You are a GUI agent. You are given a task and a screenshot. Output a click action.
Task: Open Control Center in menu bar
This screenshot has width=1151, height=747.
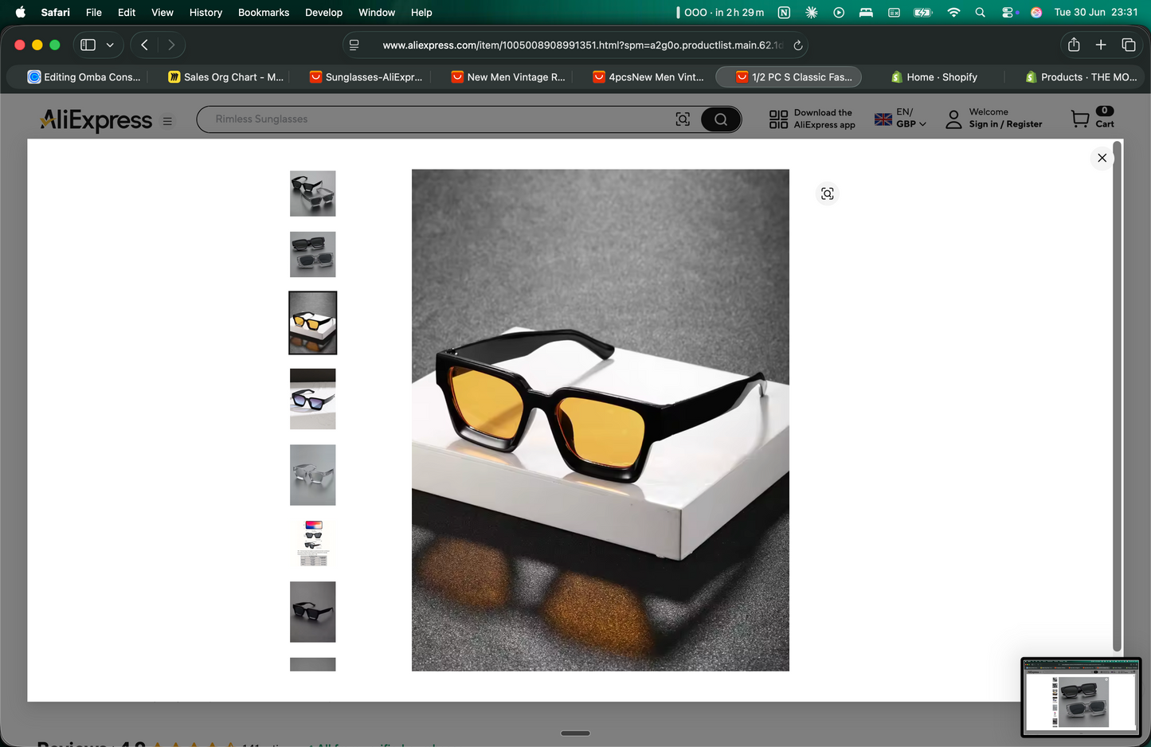[1009, 12]
